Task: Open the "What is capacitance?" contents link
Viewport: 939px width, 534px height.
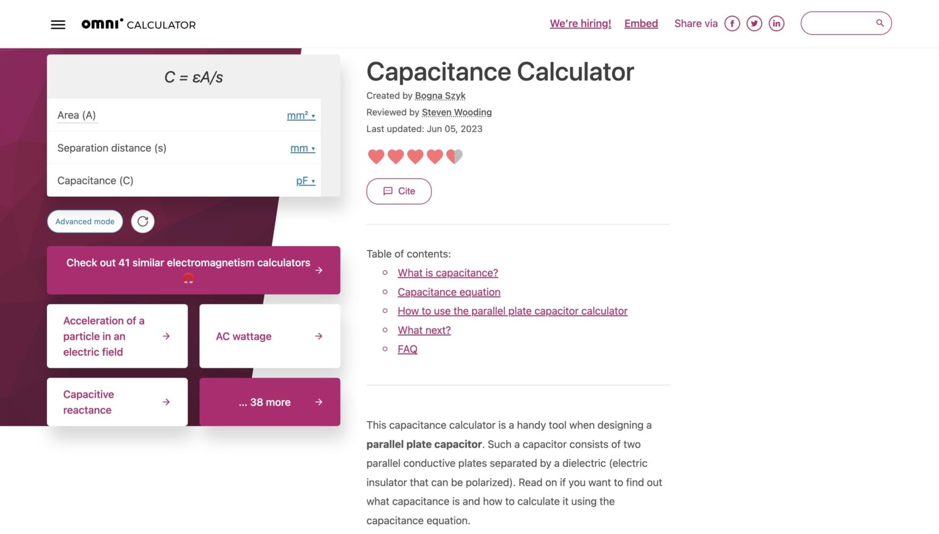Action: click(x=447, y=272)
